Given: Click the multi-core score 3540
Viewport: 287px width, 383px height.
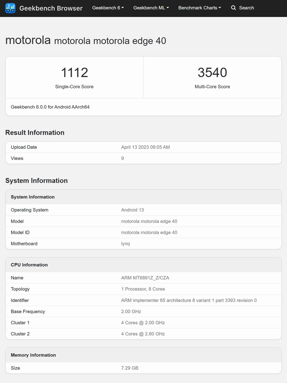Looking at the screenshot, I should (212, 72).
